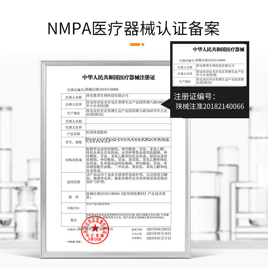Select the zoomed certificate card at top right
The image size is (268, 268).
click(209, 65)
